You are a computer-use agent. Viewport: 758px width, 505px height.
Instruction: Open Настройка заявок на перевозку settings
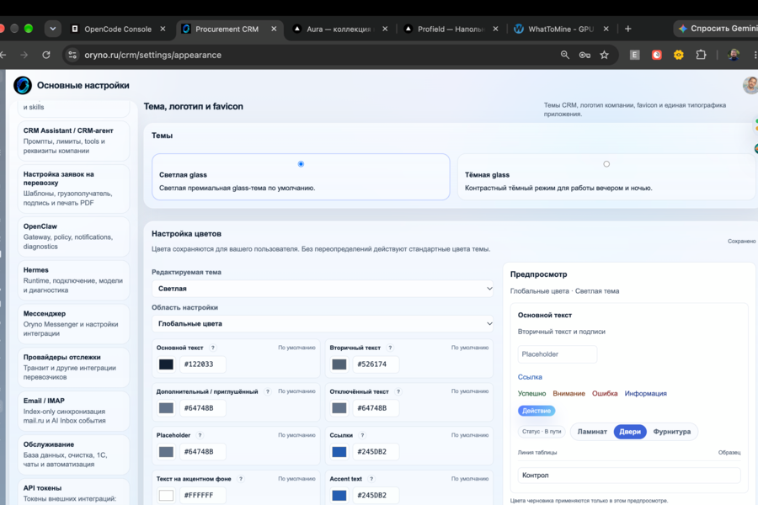pyautogui.click(x=73, y=189)
